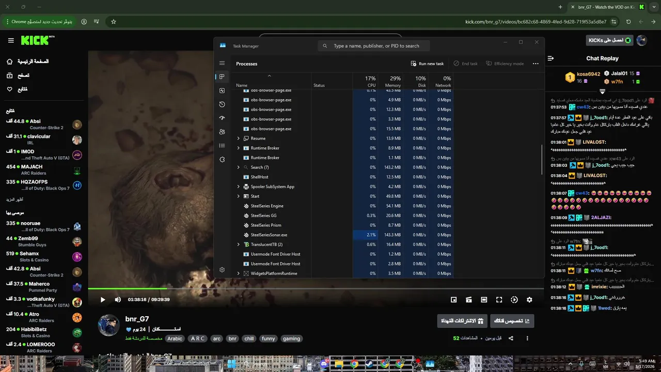This screenshot has width=661, height=372.
Task: Click Chrome update available button
Action: [40, 22]
